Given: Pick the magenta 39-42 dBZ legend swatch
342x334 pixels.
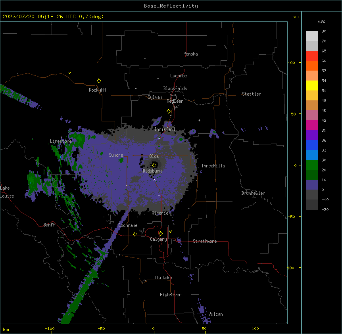Looking at the screenshot, I should (x=312, y=125).
